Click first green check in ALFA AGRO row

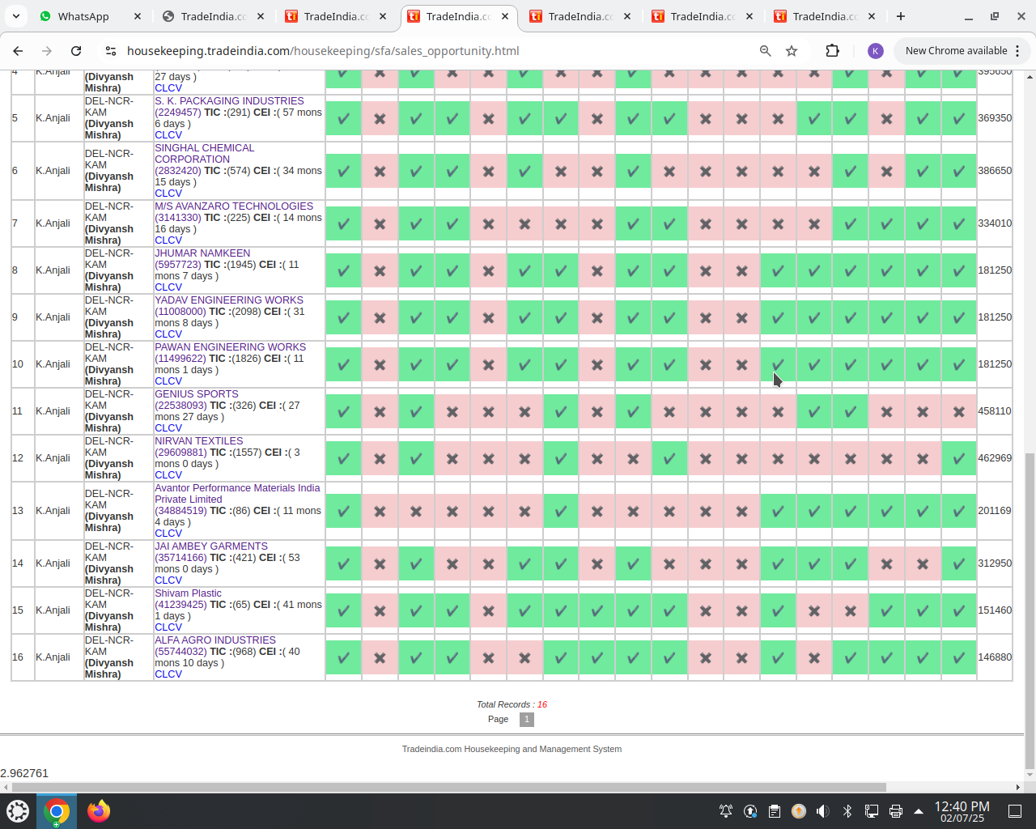pos(343,658)
